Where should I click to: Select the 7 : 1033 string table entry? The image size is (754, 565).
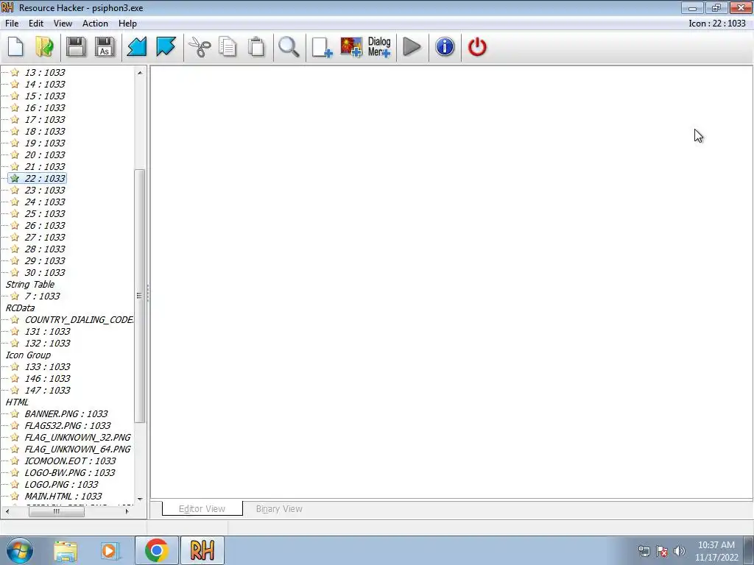coord(42,296)
